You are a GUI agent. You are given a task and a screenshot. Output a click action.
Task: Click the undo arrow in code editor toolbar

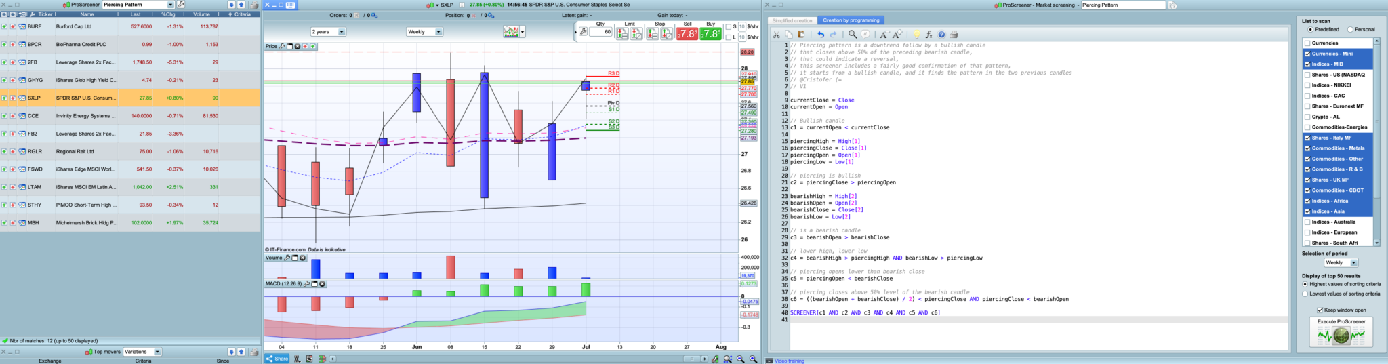coord(821,35)
